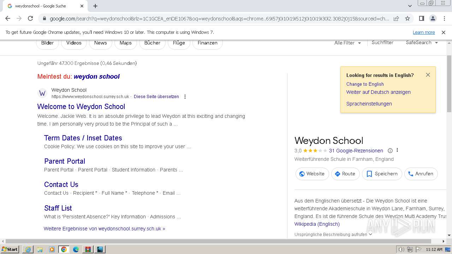Click the taskbar clock 11:12 AM

tap(434, 249)
